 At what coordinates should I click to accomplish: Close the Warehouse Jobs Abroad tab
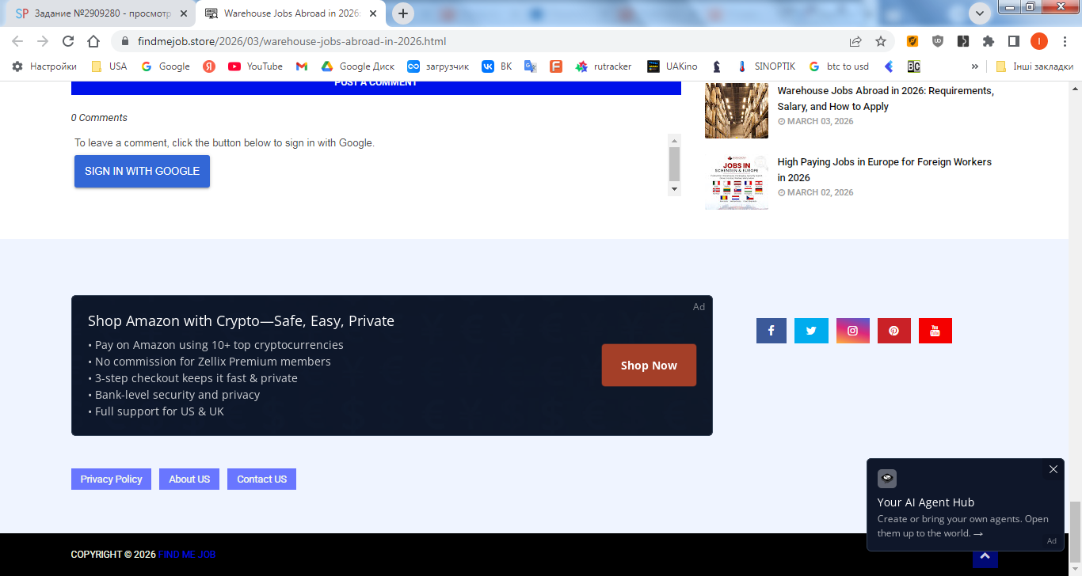pos(373,13)
